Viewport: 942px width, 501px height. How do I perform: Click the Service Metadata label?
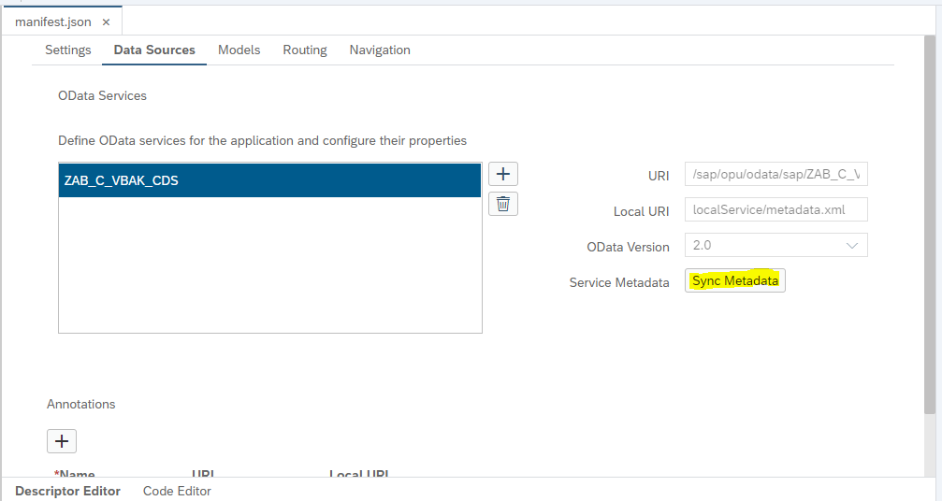pos(618,282)
